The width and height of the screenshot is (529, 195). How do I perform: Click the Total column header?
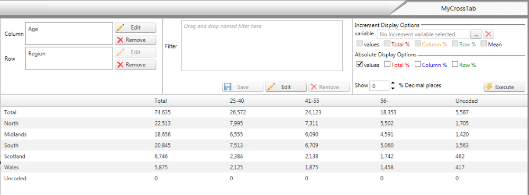[x=161, y=101]
